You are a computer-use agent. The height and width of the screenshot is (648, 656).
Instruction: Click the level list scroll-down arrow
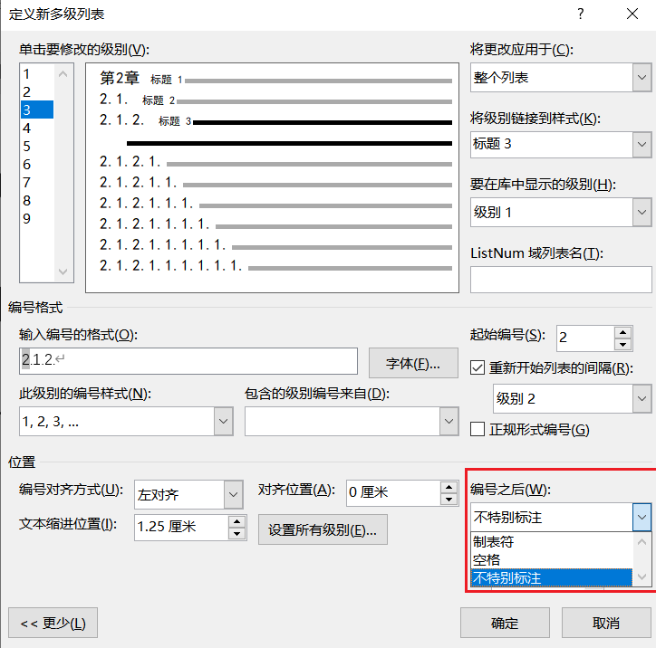coord(63,272)
